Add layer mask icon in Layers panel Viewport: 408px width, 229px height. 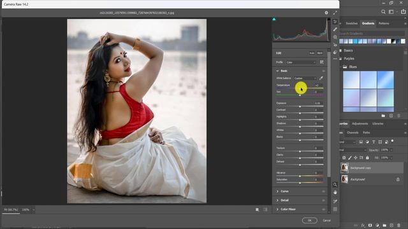[370, 225]
